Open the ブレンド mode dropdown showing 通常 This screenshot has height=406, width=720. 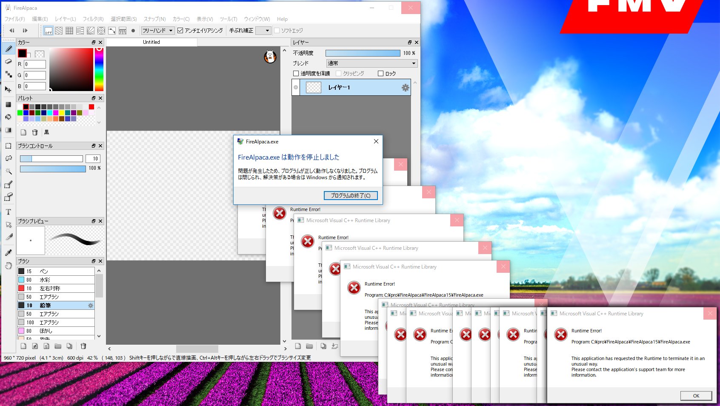[x=372, y=63]
